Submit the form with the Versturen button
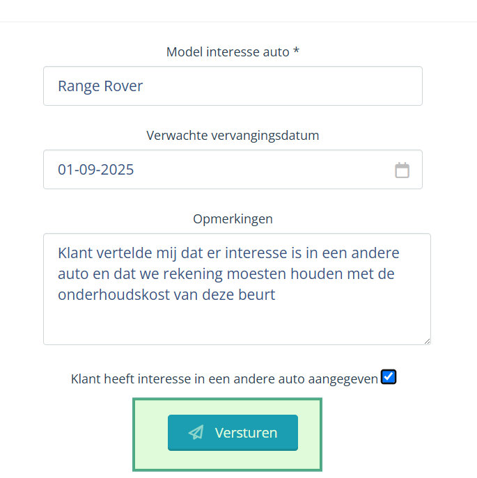 tap(233, 432)
